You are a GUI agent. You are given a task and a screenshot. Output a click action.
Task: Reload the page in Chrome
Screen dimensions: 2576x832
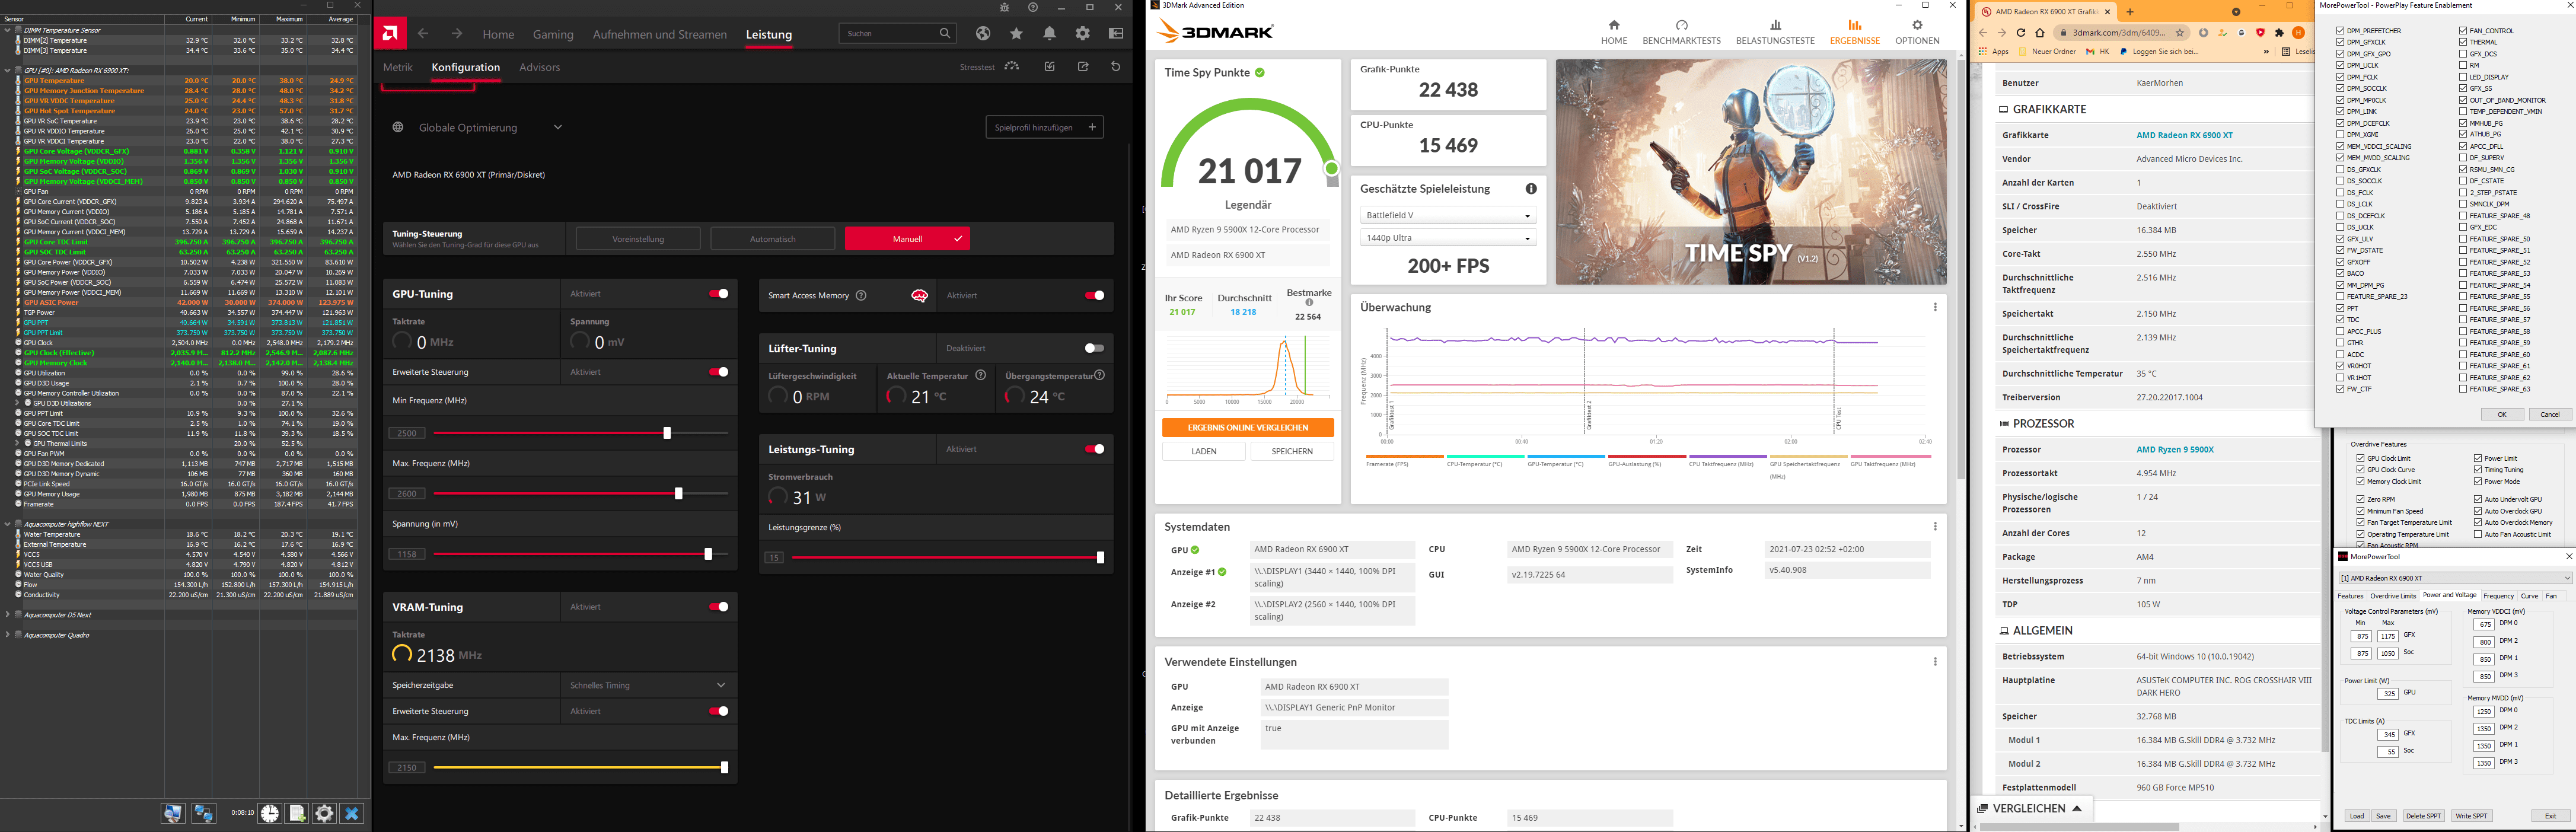tap(2021, 33)
